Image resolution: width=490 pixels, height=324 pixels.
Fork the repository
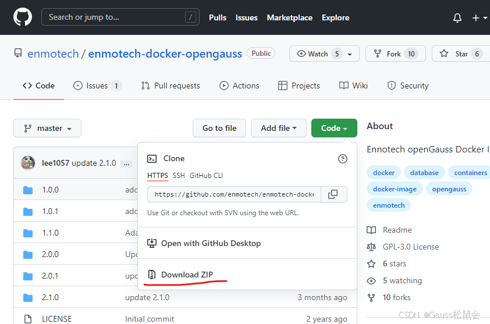pyautogui.click(x=395, y=54)
